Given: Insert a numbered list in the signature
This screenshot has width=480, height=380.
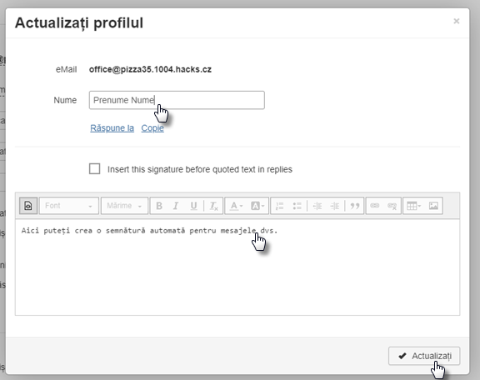Looking at the screenshot, I should 279,206.
